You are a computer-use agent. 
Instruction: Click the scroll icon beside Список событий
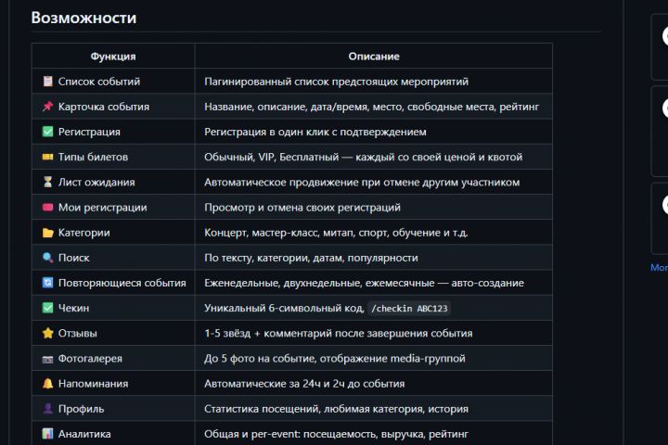47,82
